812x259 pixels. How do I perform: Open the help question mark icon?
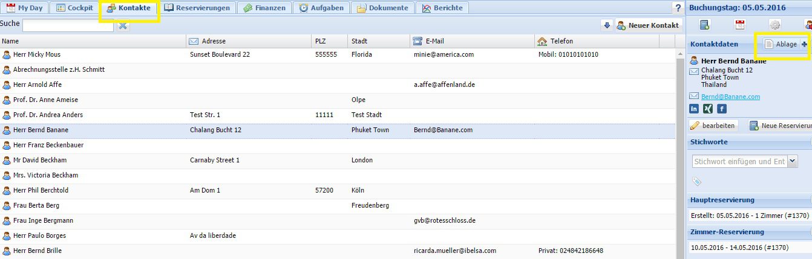678,8
